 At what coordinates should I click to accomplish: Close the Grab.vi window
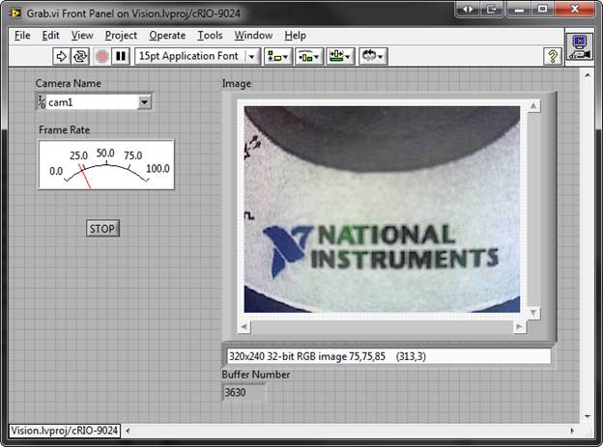(575, 10)
